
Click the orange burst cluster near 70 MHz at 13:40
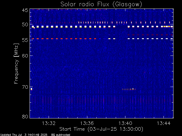click(x=129, y=89)
